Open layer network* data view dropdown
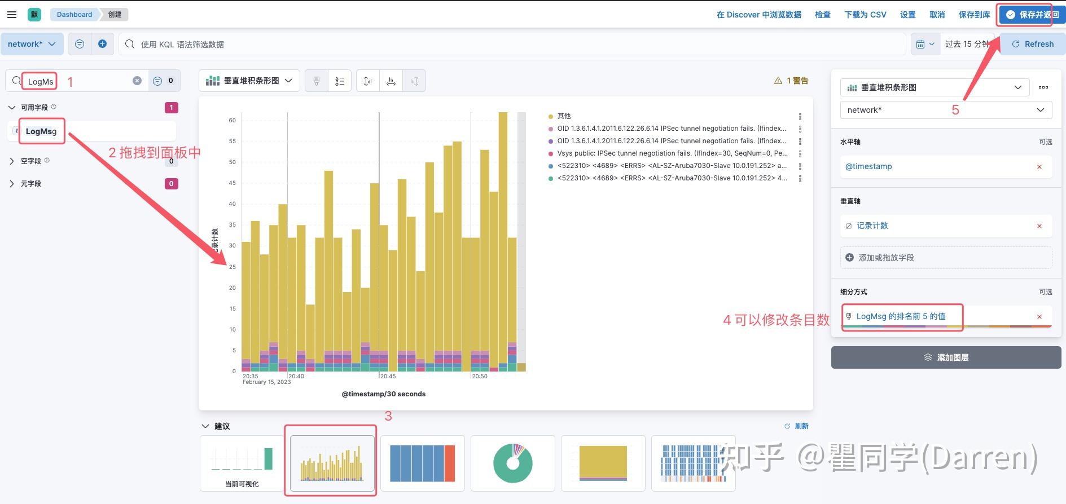Viewport: 1066px width, 504px height. pyautogui.click(x=946, y=110)
